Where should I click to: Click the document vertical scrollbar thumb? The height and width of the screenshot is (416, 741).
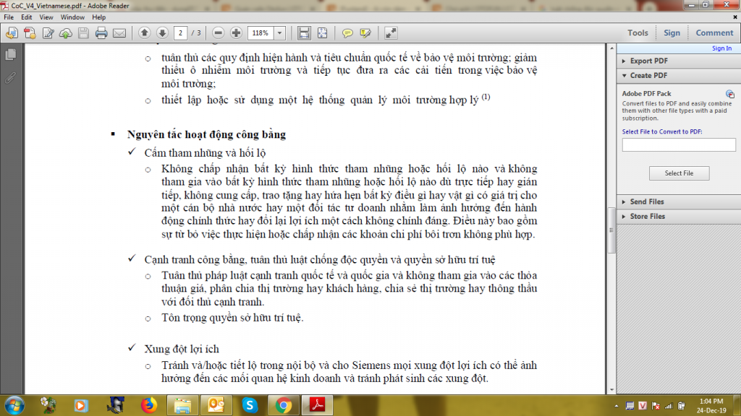click(611, 230)
